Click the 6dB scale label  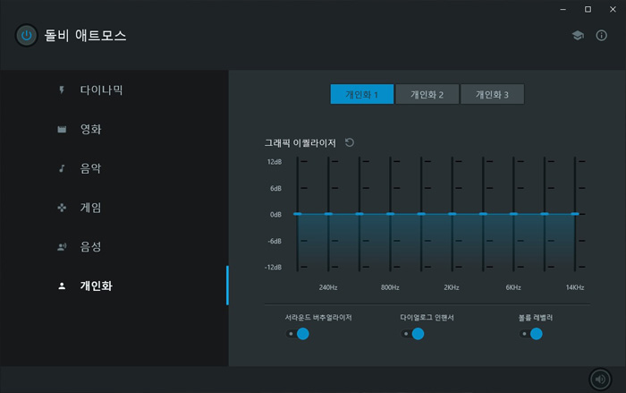275,188
